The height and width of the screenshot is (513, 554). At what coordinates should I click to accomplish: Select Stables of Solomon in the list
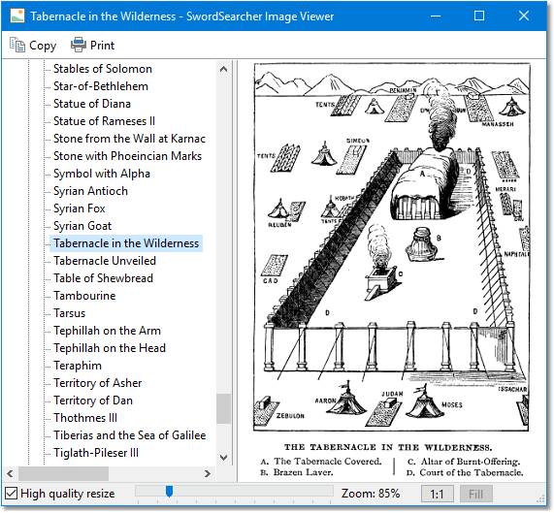(103, 69)
